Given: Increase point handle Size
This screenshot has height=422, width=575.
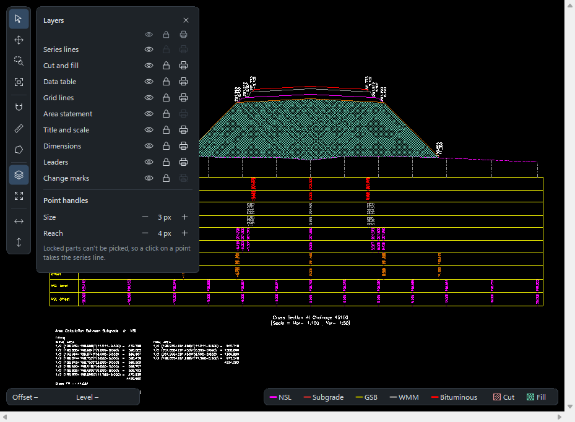Looking at the screenshot, I should point(185,217).
